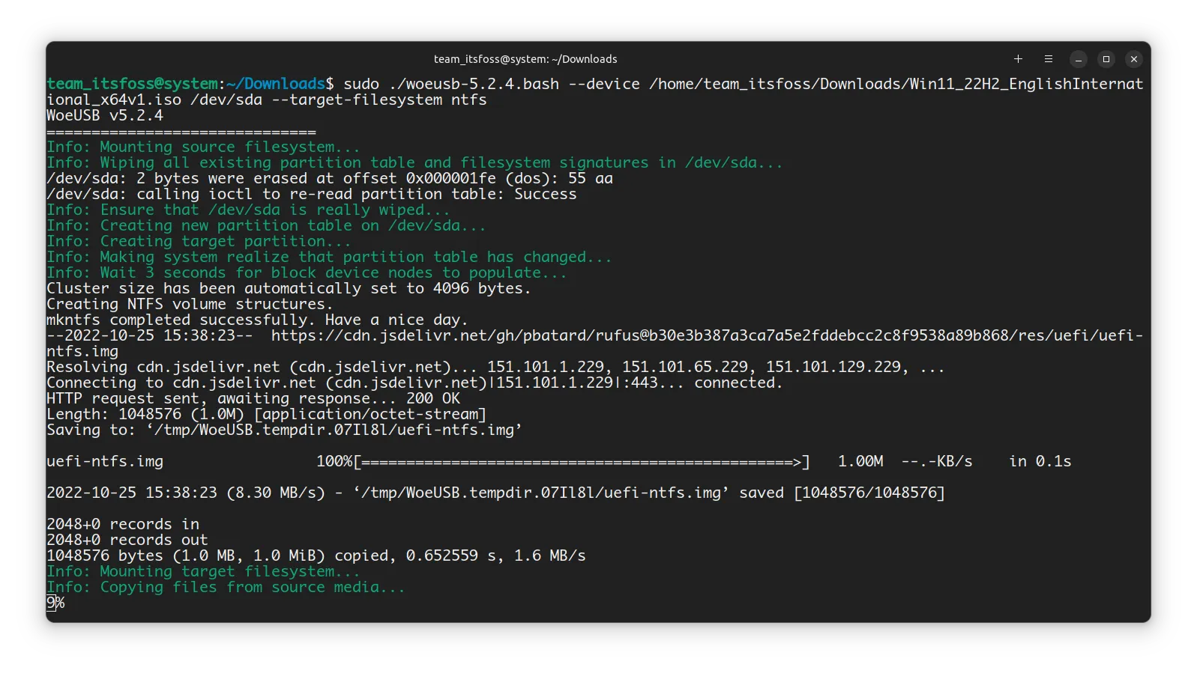Screen dimensions: 1197x673
Task: Click the '2048+0 records in' line
Action: click(x=123, y=525)
